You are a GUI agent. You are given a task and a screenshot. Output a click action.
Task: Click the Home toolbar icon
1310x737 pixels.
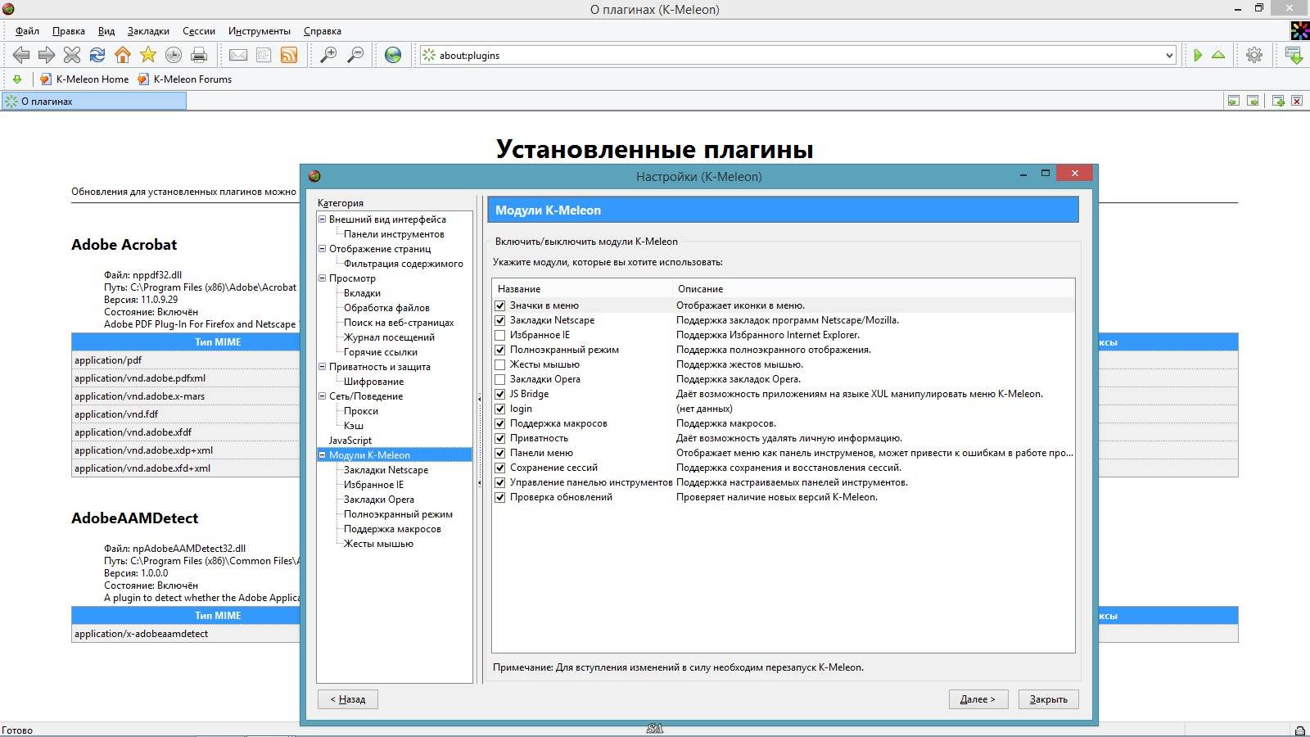pos(122,55)
